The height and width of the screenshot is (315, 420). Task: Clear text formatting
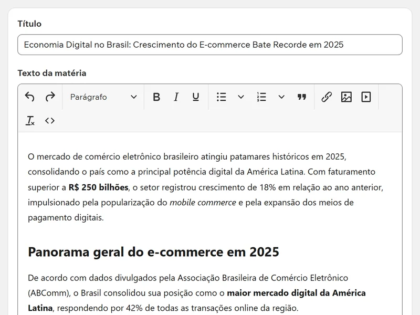[30, 121]
